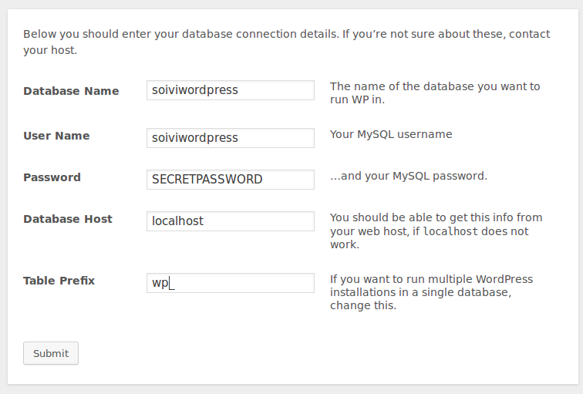
Task: Select the bold "Password" field label
Action: 52,177
